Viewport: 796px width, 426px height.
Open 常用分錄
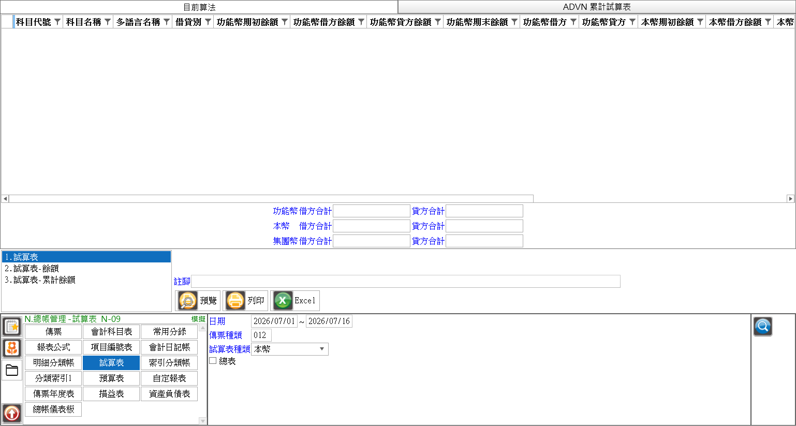tap(169, 332)
